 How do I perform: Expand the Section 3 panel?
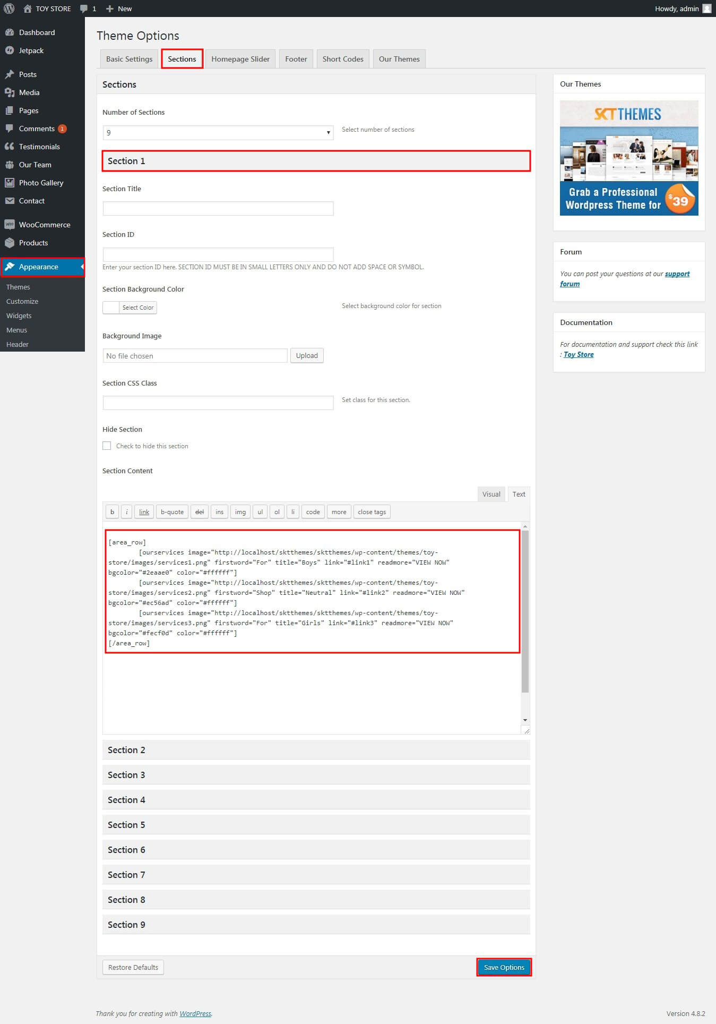click(x=316, y=775)
